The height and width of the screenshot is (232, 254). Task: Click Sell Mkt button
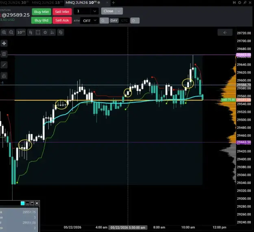(62, 12)
